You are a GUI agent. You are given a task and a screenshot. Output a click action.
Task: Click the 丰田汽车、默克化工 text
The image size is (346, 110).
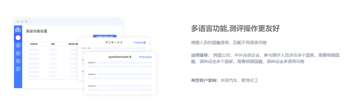coord(239,80)
